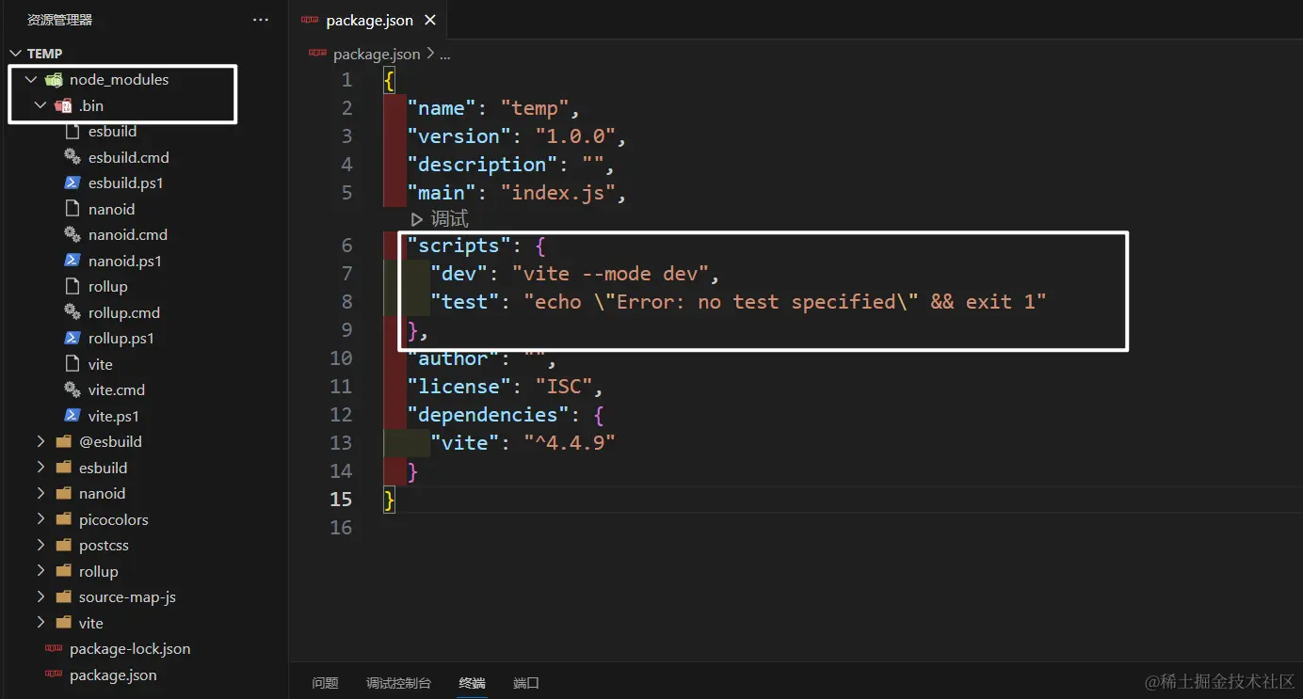This screenshot has width=1303, height=699.
Task: Switch to the 调试控制台 panel tab
Action: 398,683
